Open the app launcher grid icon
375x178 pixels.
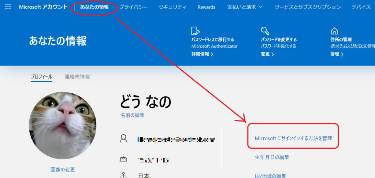[8, 7]
